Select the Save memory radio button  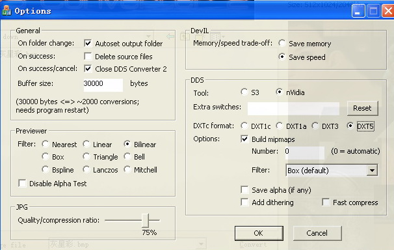(x=282, y=43)
